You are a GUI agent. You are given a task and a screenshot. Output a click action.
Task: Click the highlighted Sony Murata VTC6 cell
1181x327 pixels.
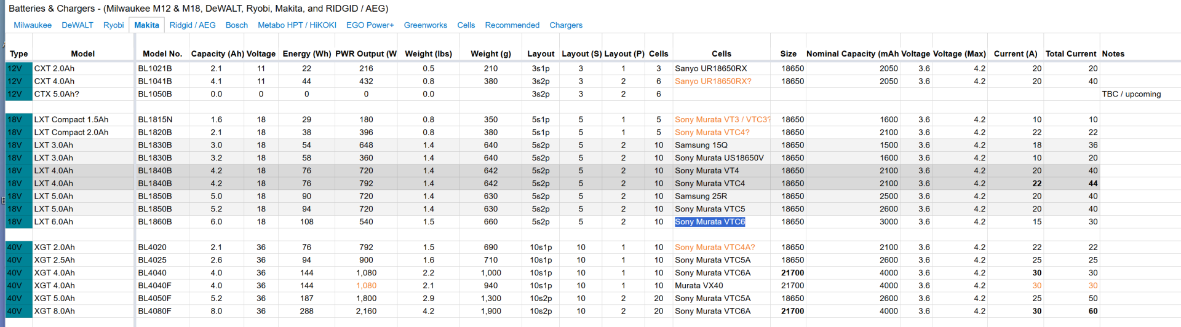click(x=710, y=222)
